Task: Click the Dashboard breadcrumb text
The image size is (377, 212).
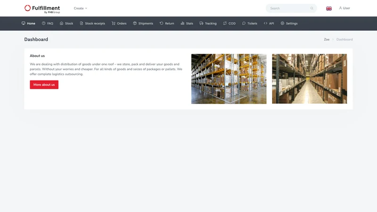Action: [344, 40]
